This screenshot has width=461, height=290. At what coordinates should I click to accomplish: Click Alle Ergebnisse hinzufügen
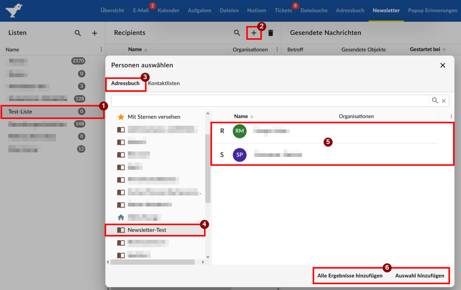coord(350,276)
